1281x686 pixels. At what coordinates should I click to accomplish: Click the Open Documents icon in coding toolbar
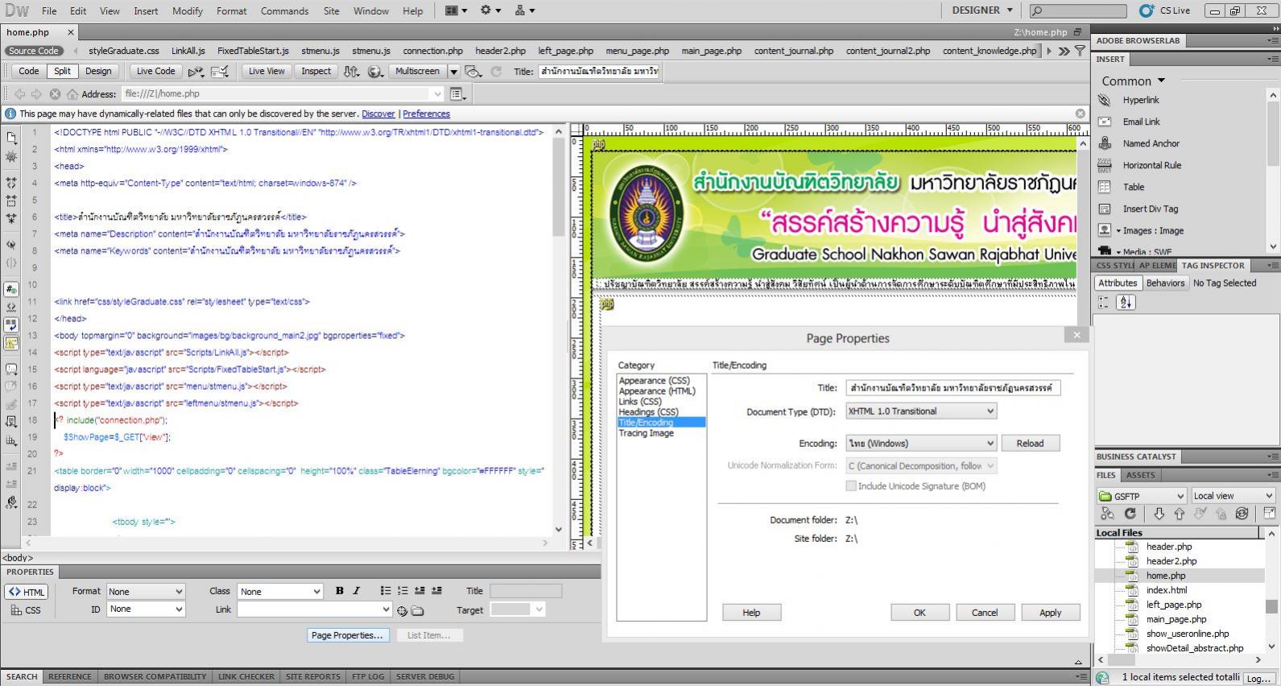(x=11, y=138)
